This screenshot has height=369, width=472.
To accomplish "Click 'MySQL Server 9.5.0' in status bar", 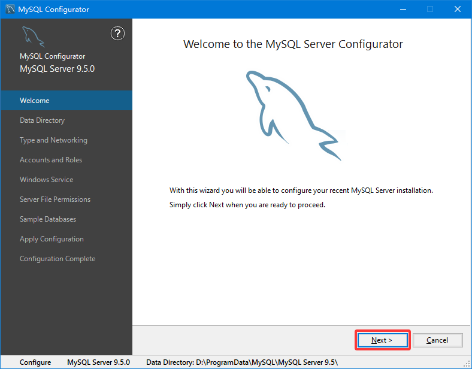I will tap(98, 362).
